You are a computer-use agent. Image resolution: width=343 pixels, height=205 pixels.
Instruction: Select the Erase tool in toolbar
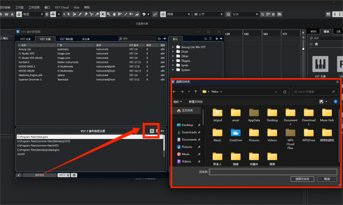(86, 14)
